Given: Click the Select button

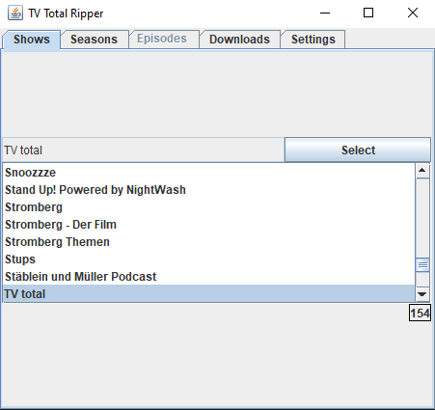Looking at the screenshot, I should (x=358, y=150).
